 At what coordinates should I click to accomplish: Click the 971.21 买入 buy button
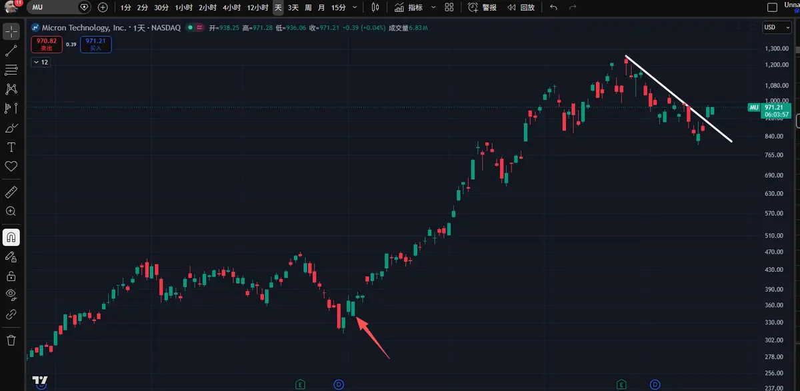95,44
